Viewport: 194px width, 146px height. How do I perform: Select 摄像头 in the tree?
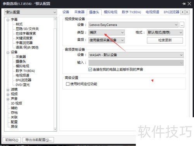click(x=21, y=61)
